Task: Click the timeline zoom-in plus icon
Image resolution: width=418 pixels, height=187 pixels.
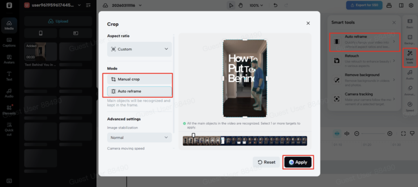Action: [390, 134]
